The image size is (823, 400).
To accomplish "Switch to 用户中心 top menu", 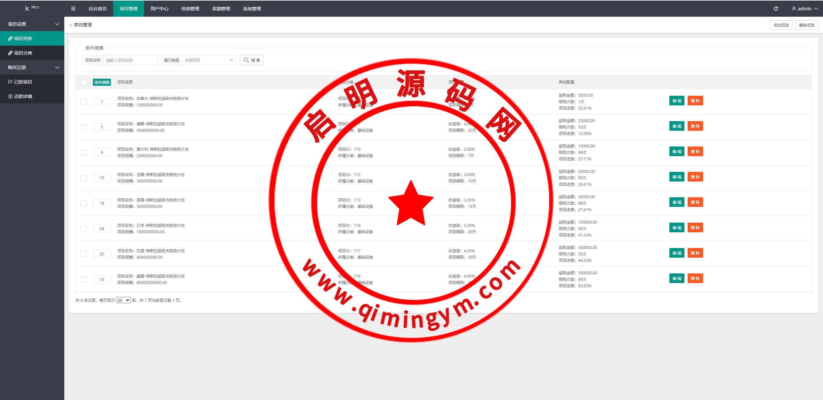I will click(x=159, y=9).
